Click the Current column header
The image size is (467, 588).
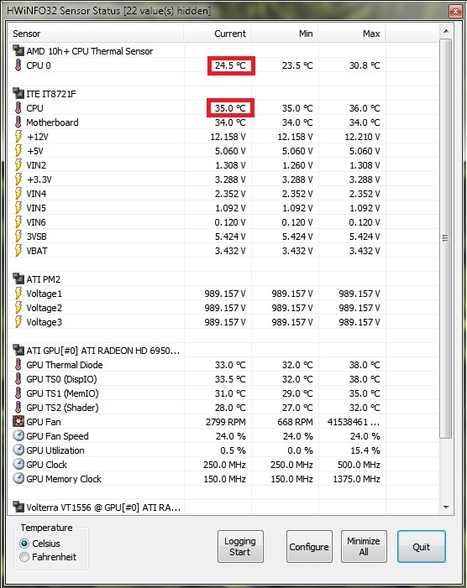(x=218, y=34)
